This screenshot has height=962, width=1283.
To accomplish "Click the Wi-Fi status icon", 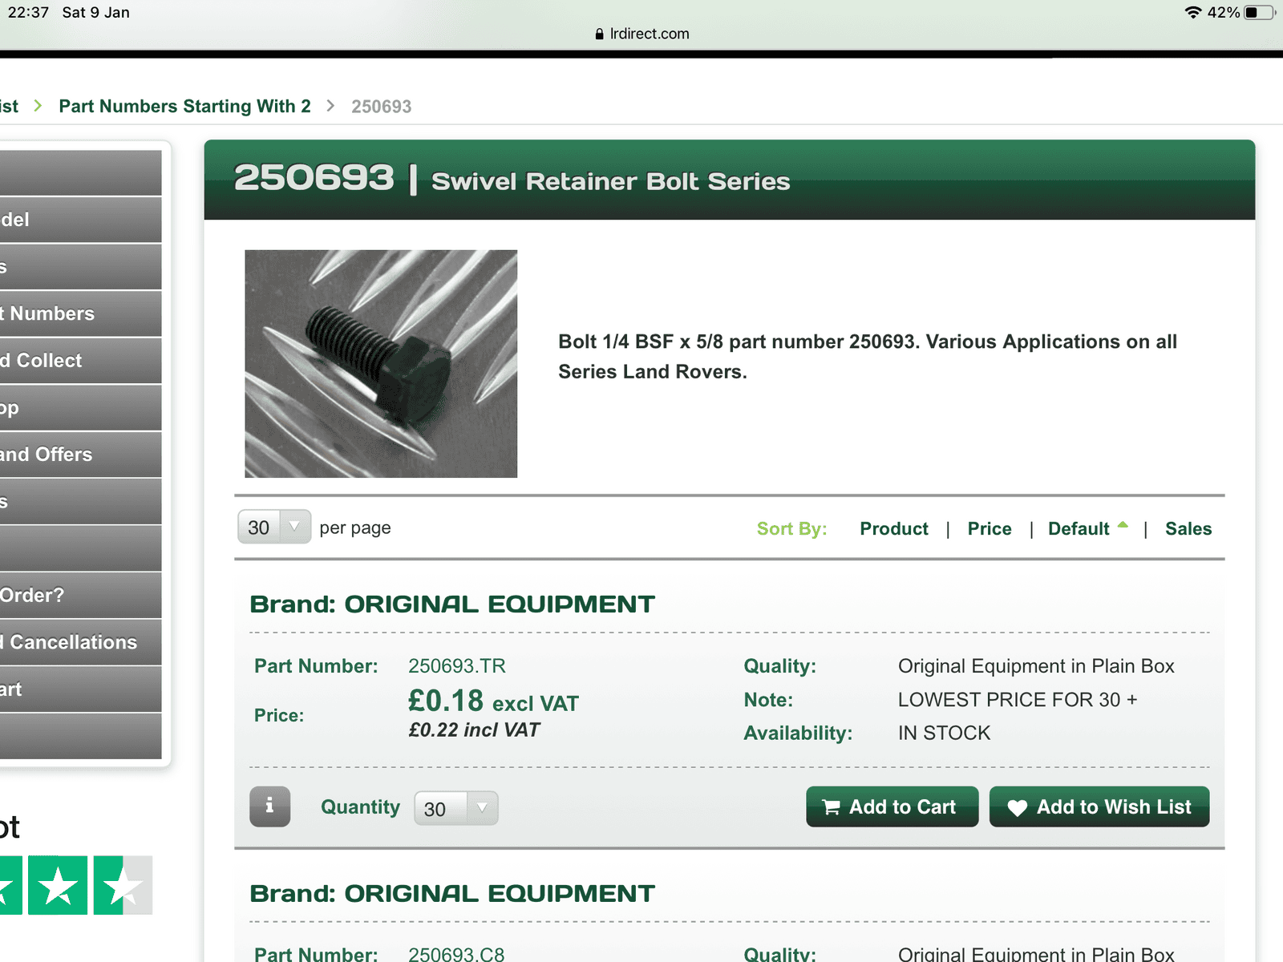I will point(1193,12).
